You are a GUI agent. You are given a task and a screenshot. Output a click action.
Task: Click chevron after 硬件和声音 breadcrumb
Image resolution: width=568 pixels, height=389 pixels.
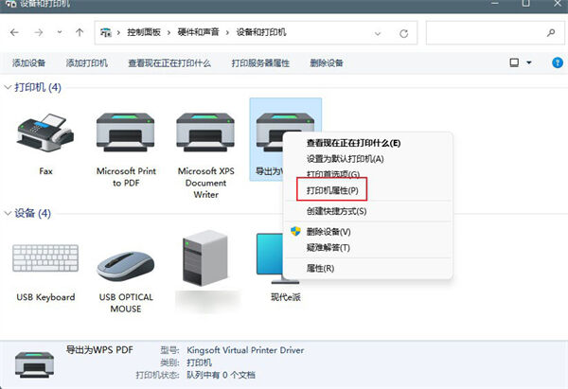click(x=227, y=33)
